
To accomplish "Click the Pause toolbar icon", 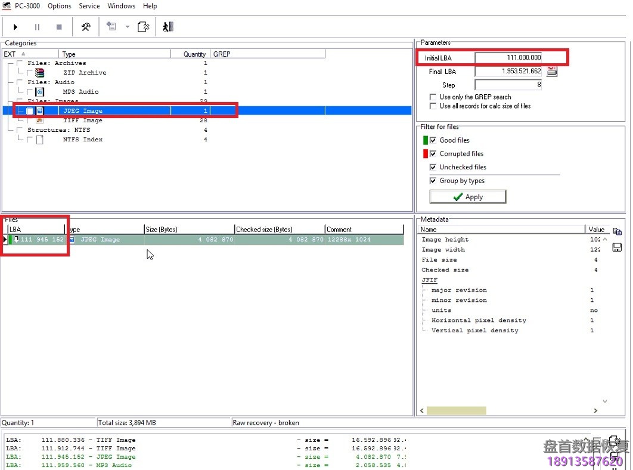I will pyautogui.click(x=37, y=27).
